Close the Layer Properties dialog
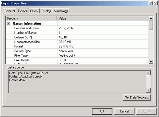The image size is (159, 117). (x=155, y=3)
